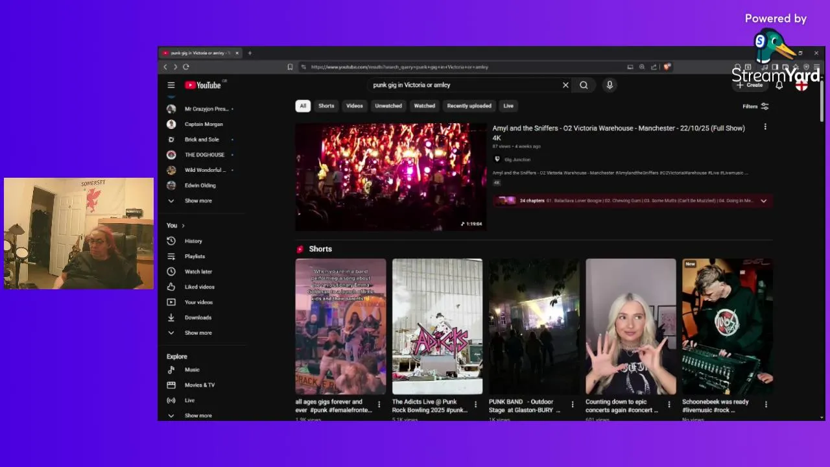Open options for Schoonebeek was ready short
Viewport: 830px width, 467px height.
pos(766,405)
